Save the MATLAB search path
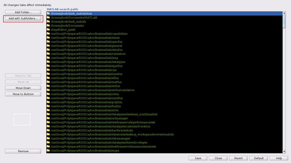The width and height of the screenshot is (291, 163). coord(198,158)
